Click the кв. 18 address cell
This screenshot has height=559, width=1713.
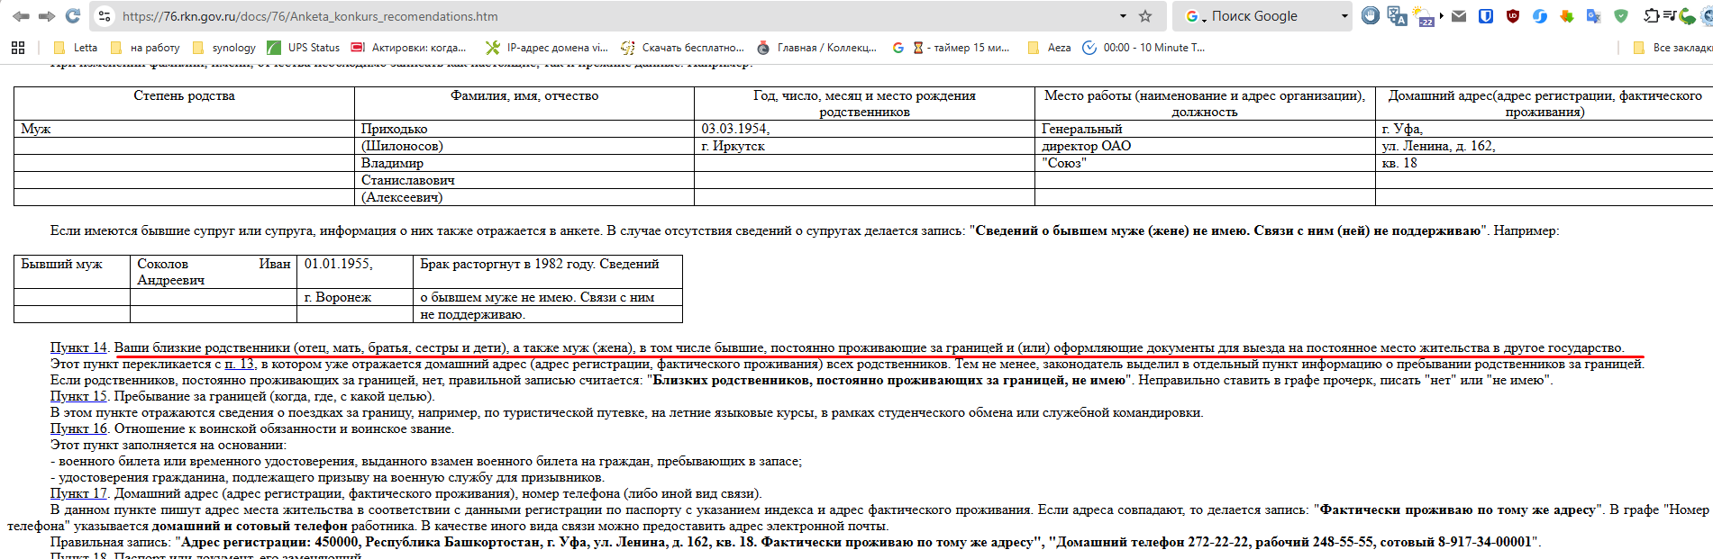coord(1544,163)
